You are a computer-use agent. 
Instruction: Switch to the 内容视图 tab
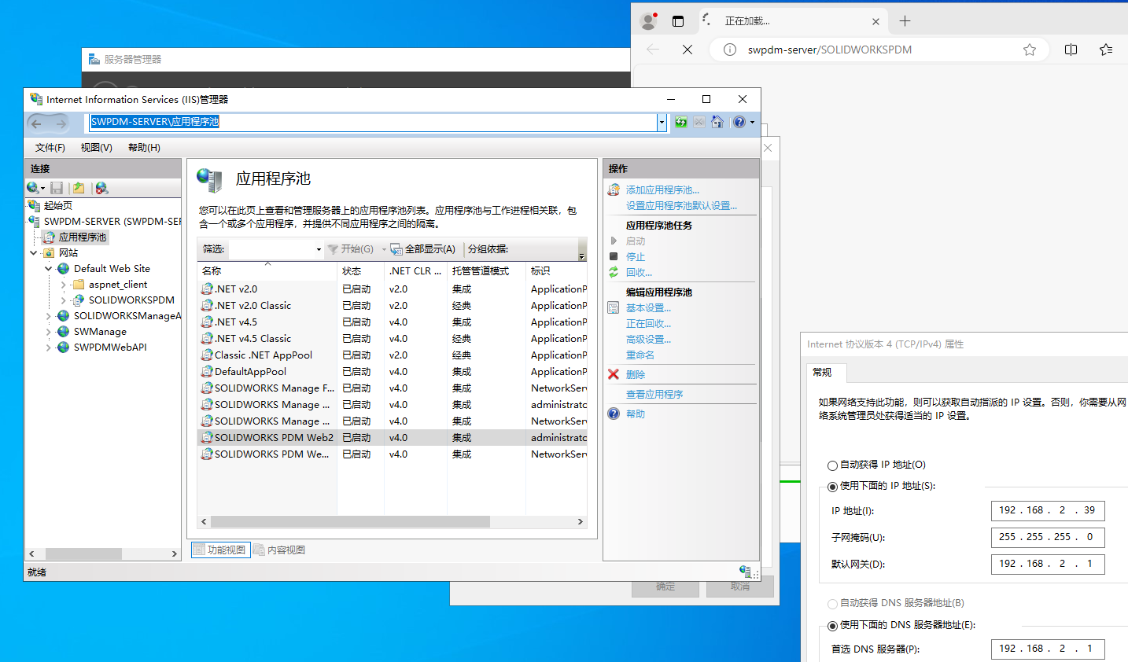(280, 550)
